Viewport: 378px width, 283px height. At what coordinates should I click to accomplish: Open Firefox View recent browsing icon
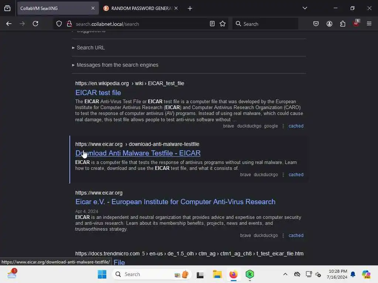click(7, 8)
